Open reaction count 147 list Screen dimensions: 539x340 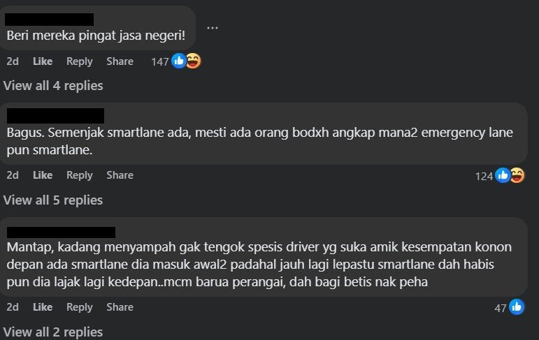pos(160,62)
